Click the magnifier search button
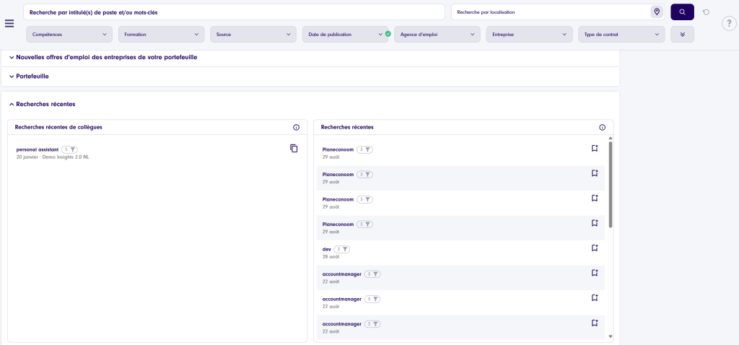Viewport: 739px width, 345px height. (682, 12)
